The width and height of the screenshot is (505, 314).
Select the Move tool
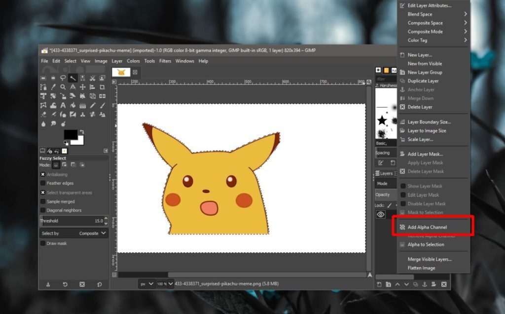coord(82,87)
